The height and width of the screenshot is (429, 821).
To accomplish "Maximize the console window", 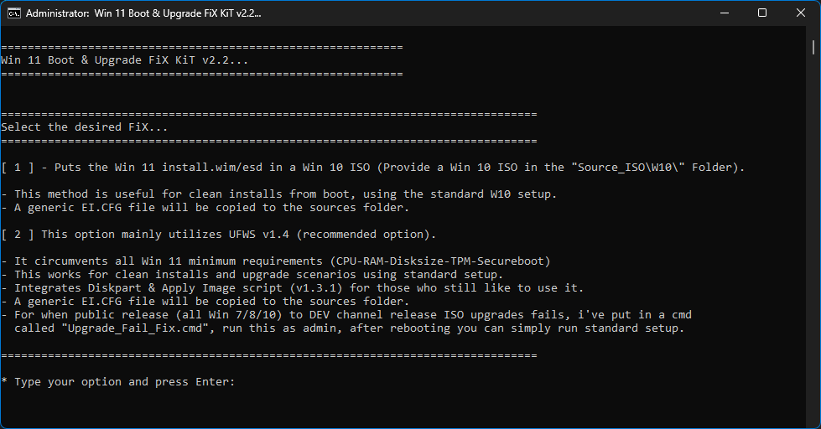I will pos(761,13).
